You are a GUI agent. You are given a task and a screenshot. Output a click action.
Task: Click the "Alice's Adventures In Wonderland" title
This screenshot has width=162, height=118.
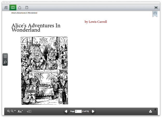pyautogui.click(x=36, y=28)
